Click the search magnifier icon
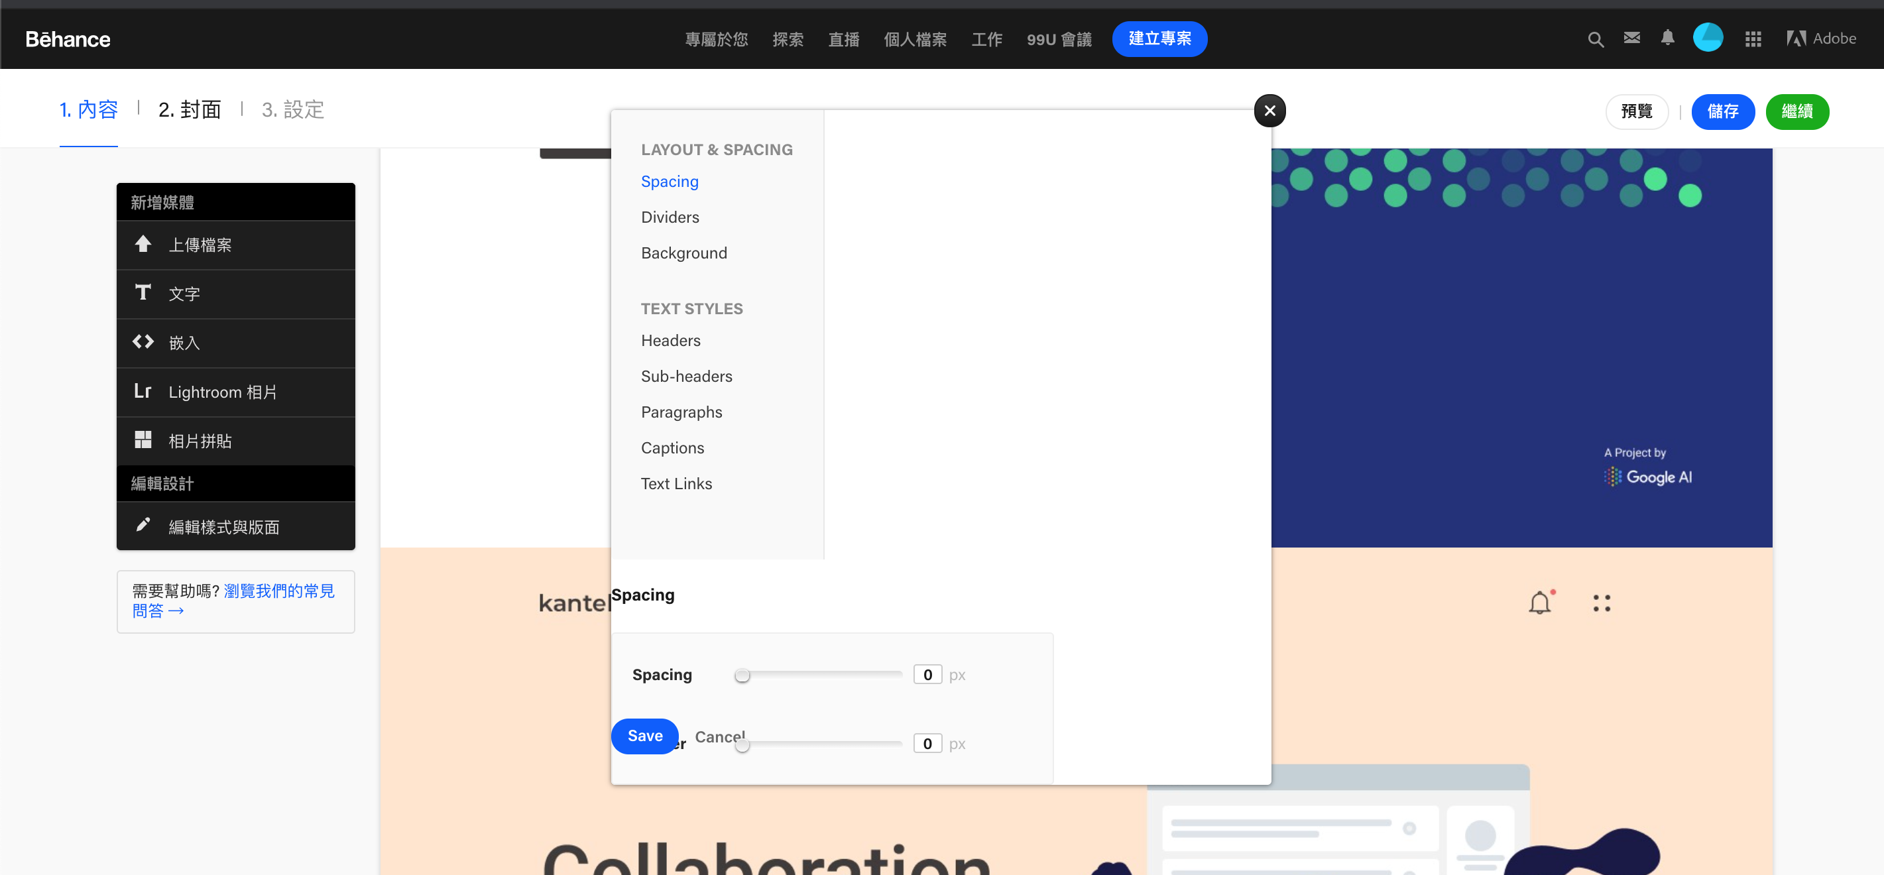Image resolution: width=1884 pixels, height=875 pixels. 1595,40
